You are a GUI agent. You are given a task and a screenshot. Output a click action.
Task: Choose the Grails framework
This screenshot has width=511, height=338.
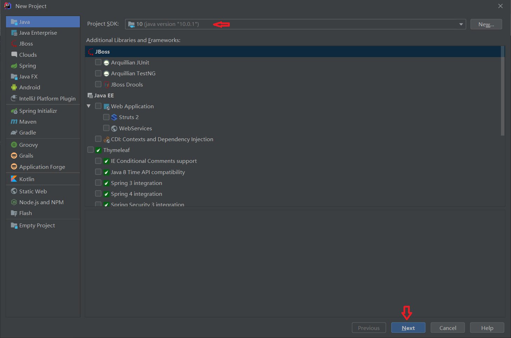[x=26, y=156]
